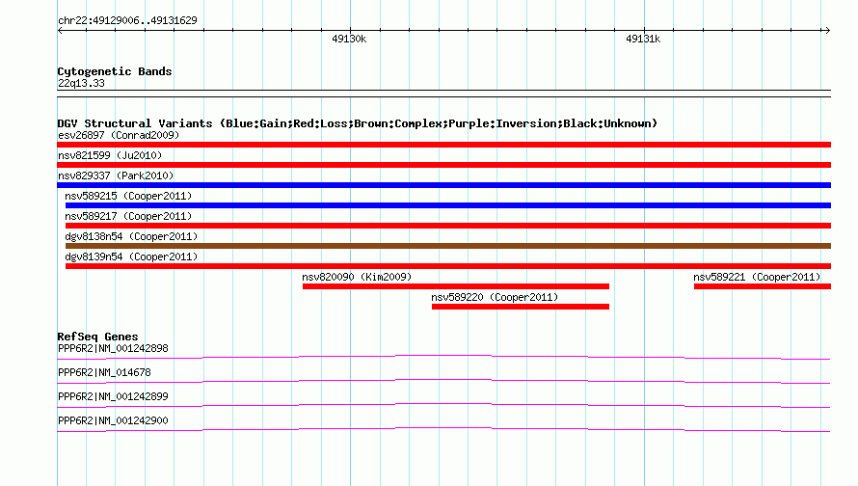Open the nsv589215 (Cooper2011) label
The image size is (858, 486).
point(128,196)
